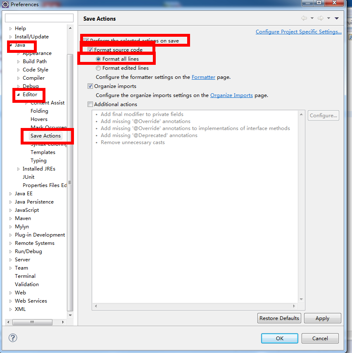Click the filter text input field
The image size is (352, 353).
pyautogui.click(x=39, y=18)
